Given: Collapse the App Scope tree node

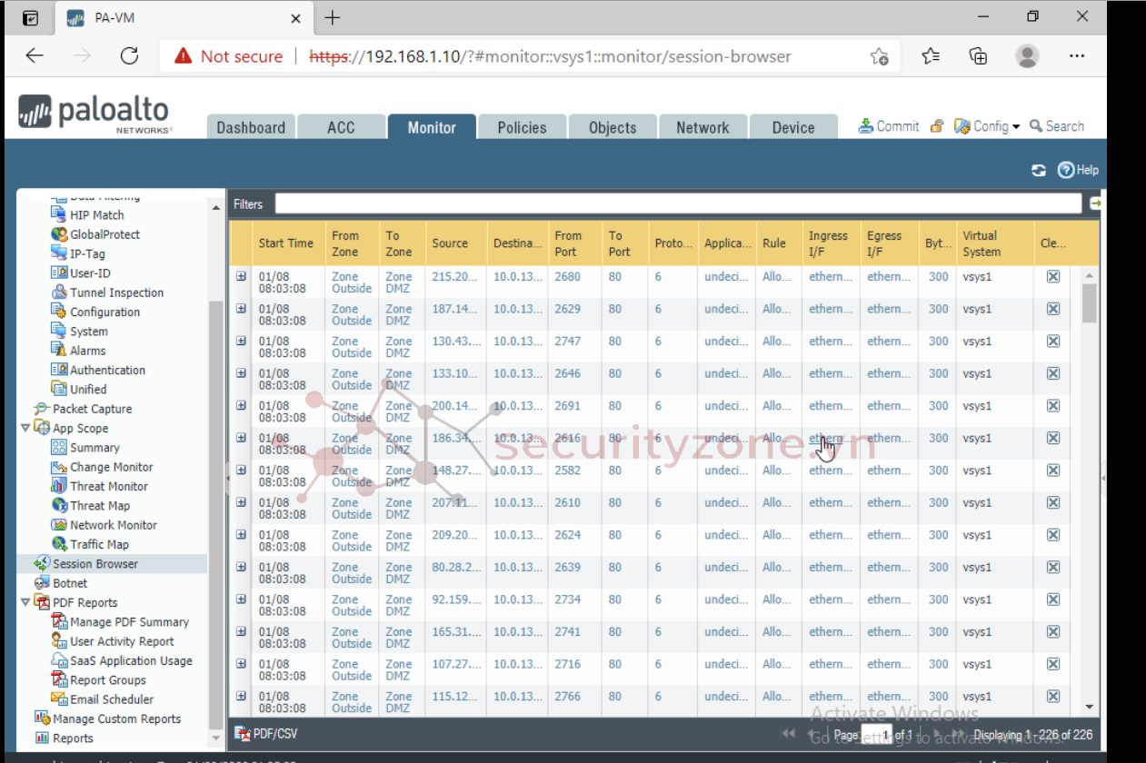Looking at the screenshot, I should click(25, 428).
